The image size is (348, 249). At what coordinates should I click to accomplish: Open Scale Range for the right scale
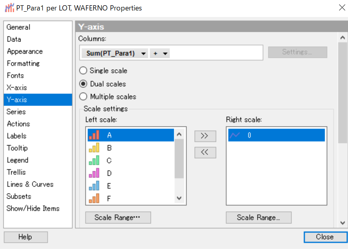[x=258, y=218]
